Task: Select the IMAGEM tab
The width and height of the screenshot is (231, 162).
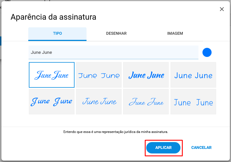Action: (x=175, y=34)
